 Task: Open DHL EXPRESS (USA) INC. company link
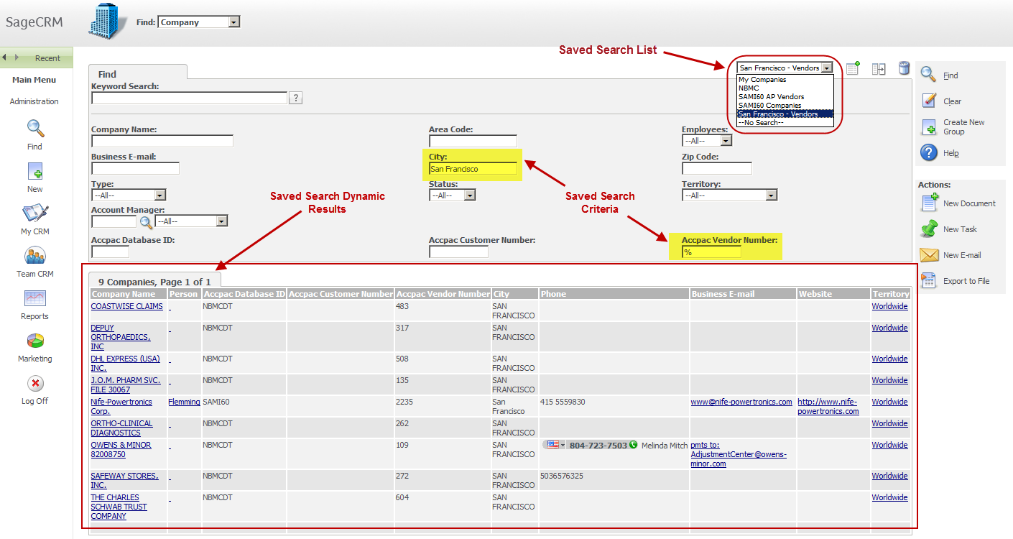[x=125, y=363]
